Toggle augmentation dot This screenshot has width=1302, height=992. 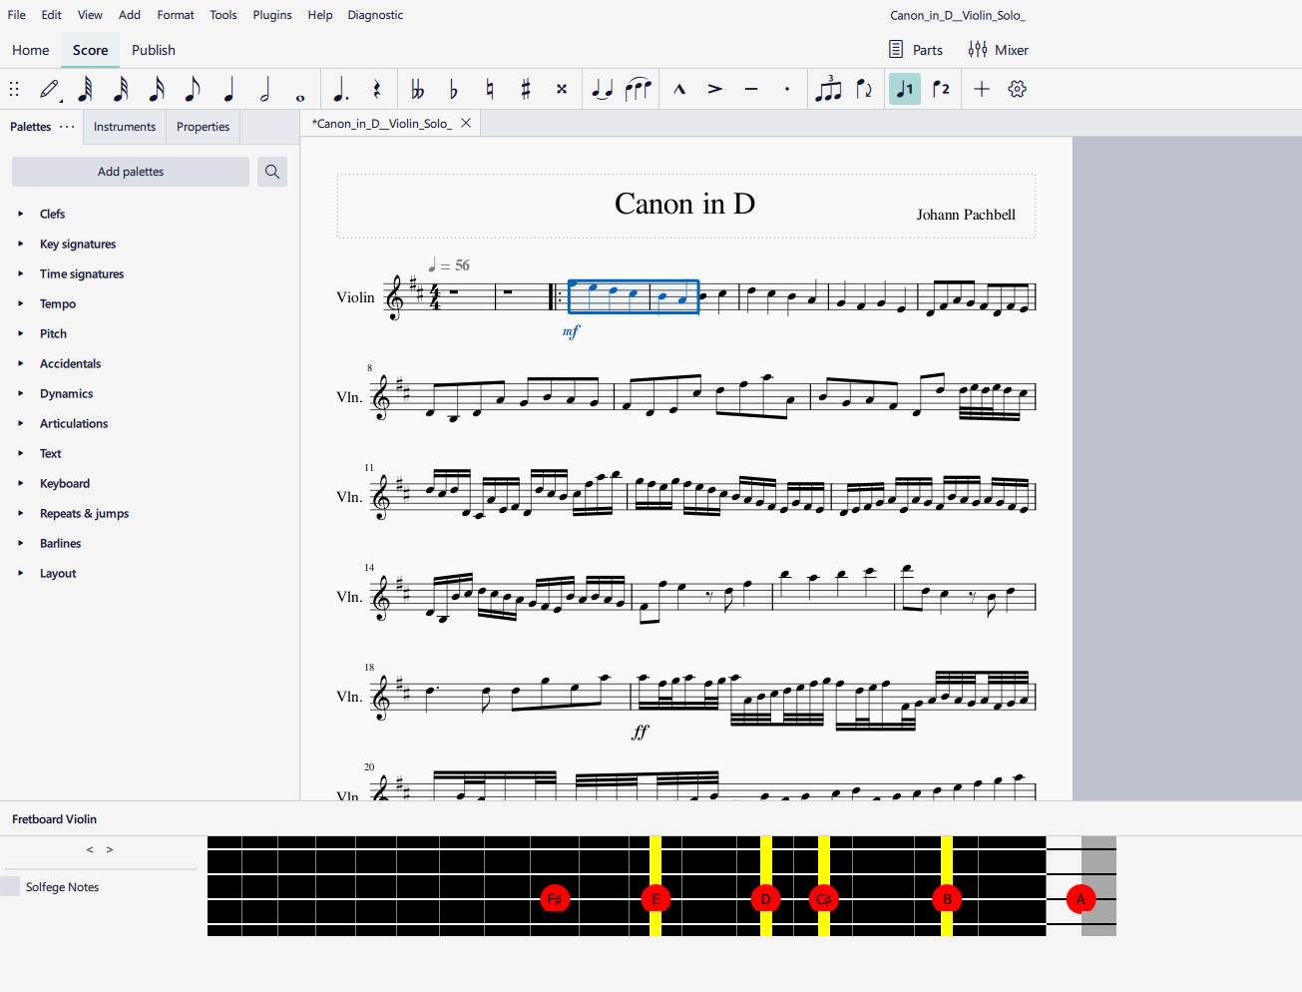[x=340, y=89]
